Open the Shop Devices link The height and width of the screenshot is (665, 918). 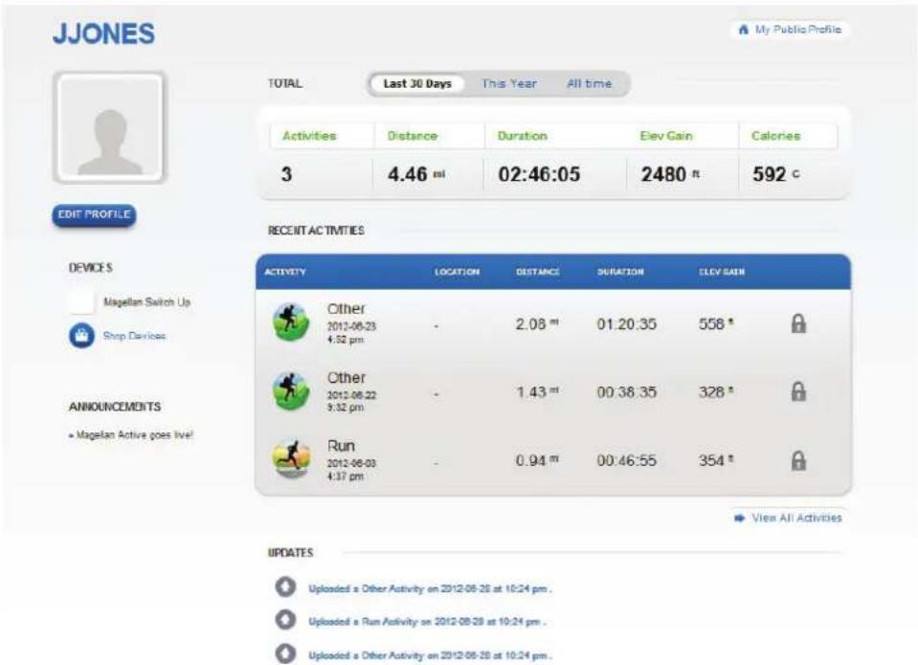(134, 336)
